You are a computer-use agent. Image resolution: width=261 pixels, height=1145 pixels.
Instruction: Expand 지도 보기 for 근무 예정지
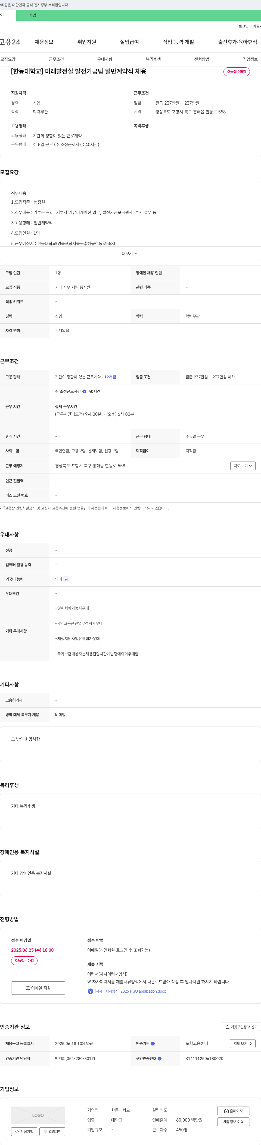pyautogui.click(x=243, y=466)
